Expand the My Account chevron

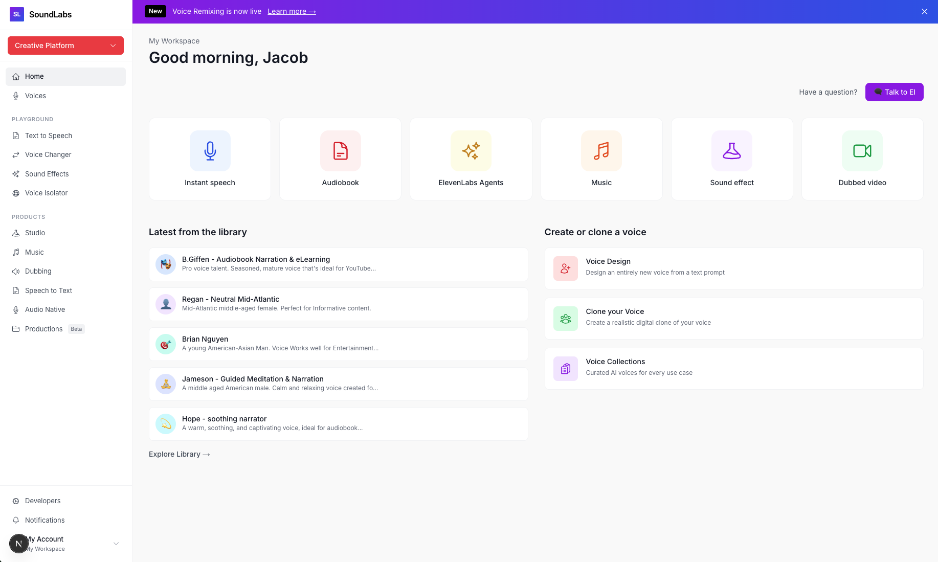(x=116, y=544)
